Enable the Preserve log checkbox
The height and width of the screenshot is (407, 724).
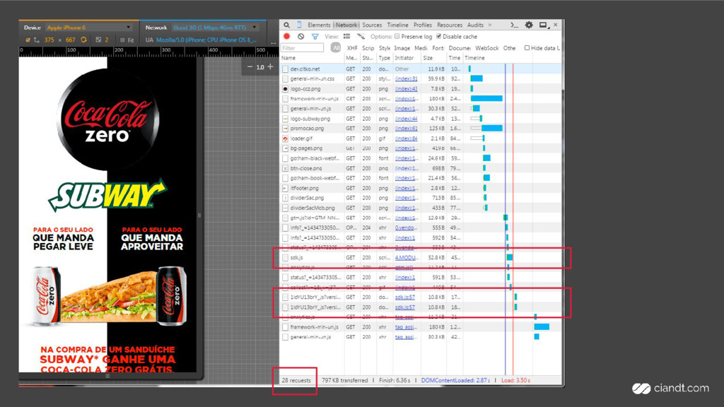coord(397,37)
